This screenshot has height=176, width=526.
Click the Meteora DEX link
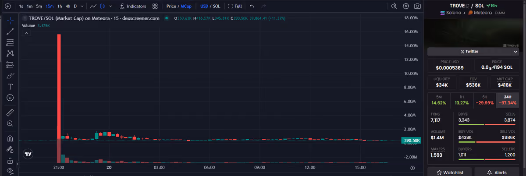click(x=479, y=13)
